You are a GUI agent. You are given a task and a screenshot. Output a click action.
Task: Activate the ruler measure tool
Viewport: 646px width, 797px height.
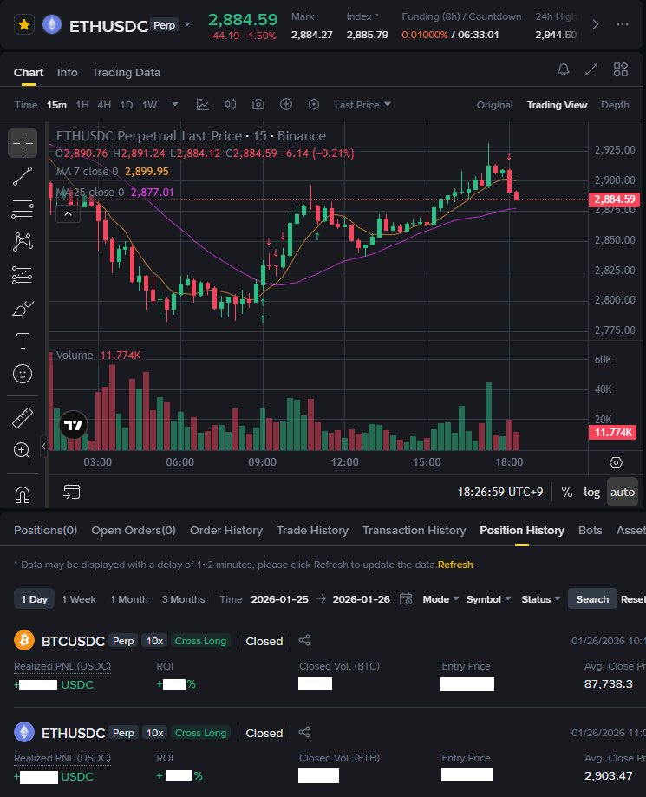[23, 418]
